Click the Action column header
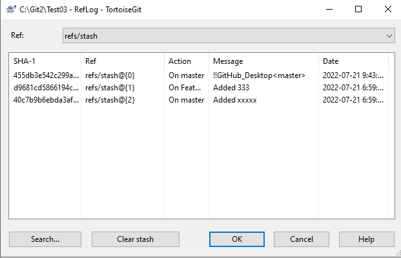 coord(187,61)
